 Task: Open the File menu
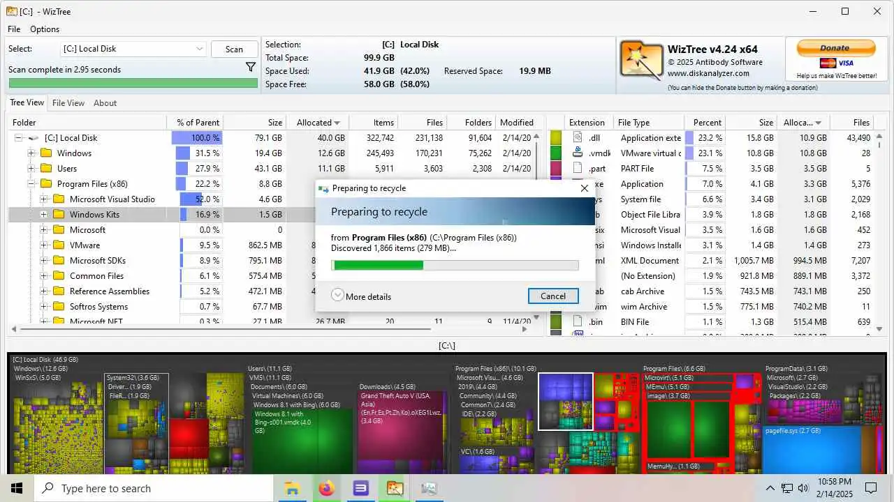(x=14, y=29)
